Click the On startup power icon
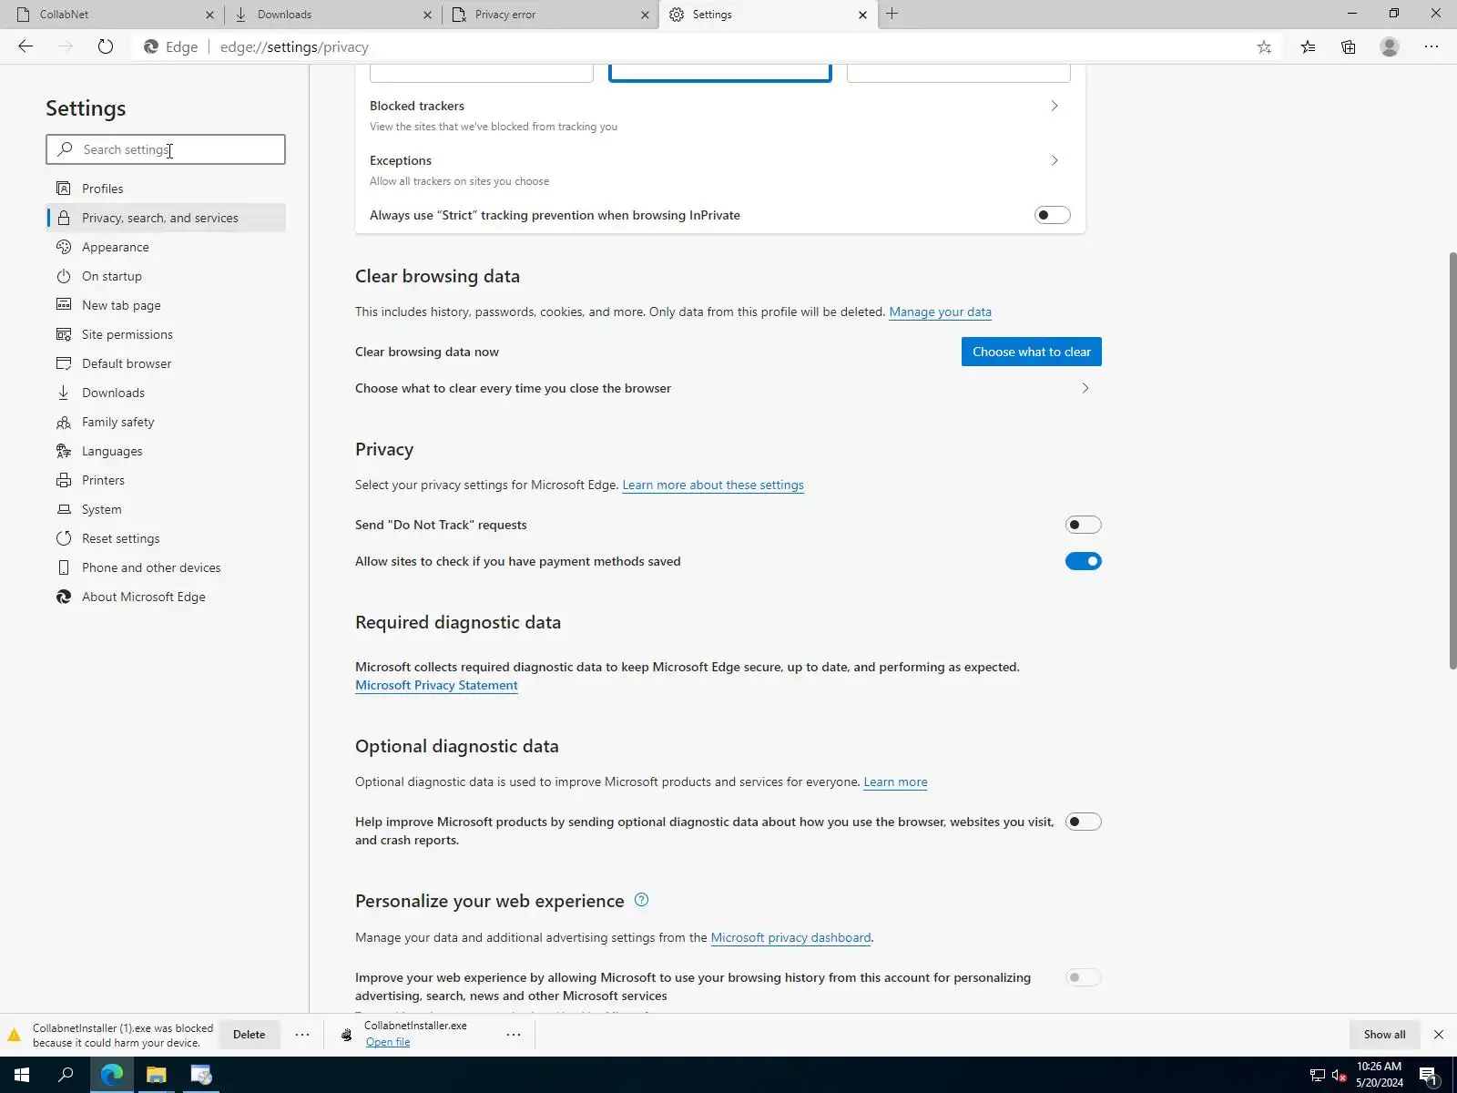The width and height of the screenshot is (1457, 1093). click(64, 276)
